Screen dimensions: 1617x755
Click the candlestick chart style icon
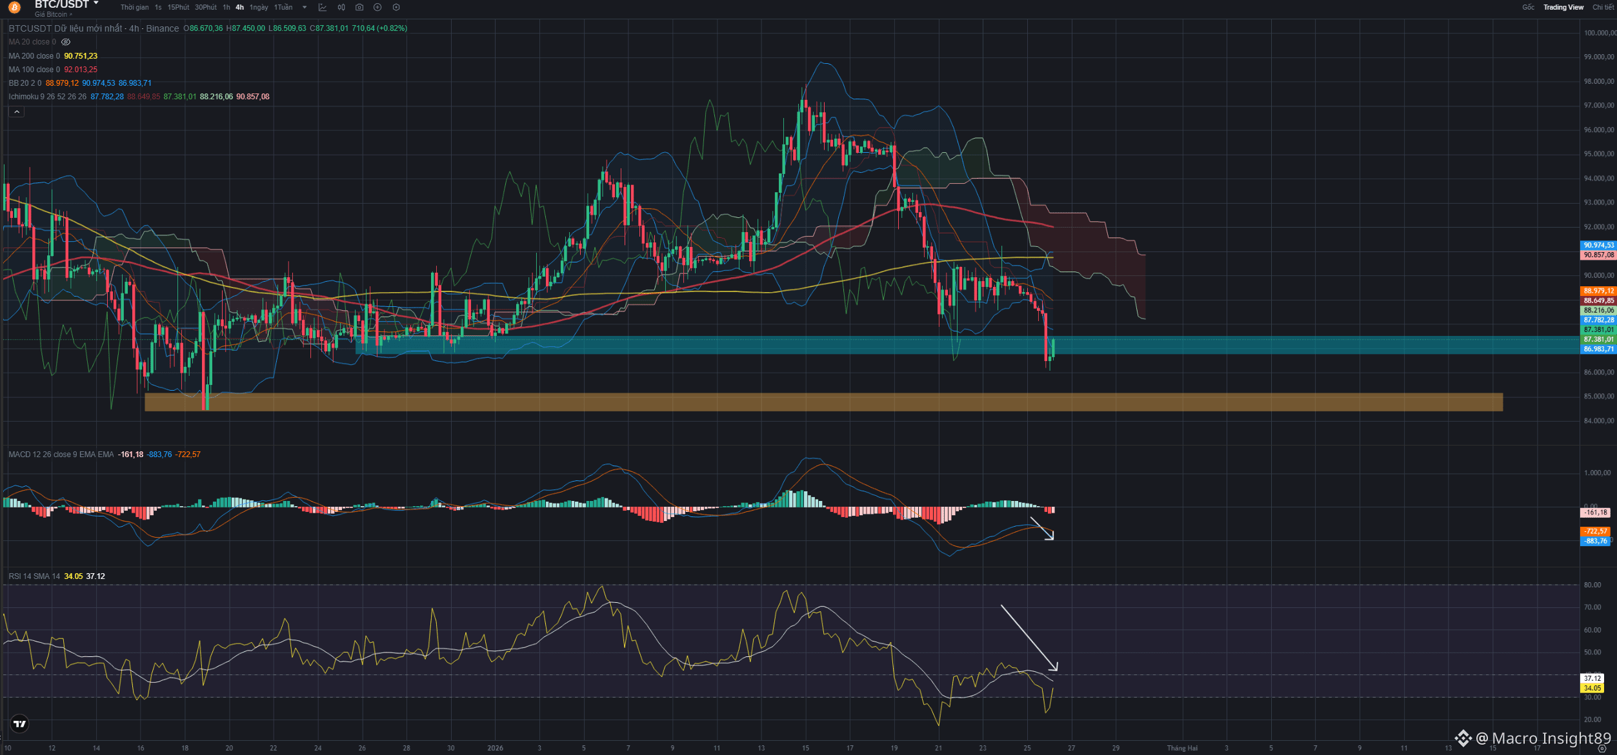pos(341,7)
